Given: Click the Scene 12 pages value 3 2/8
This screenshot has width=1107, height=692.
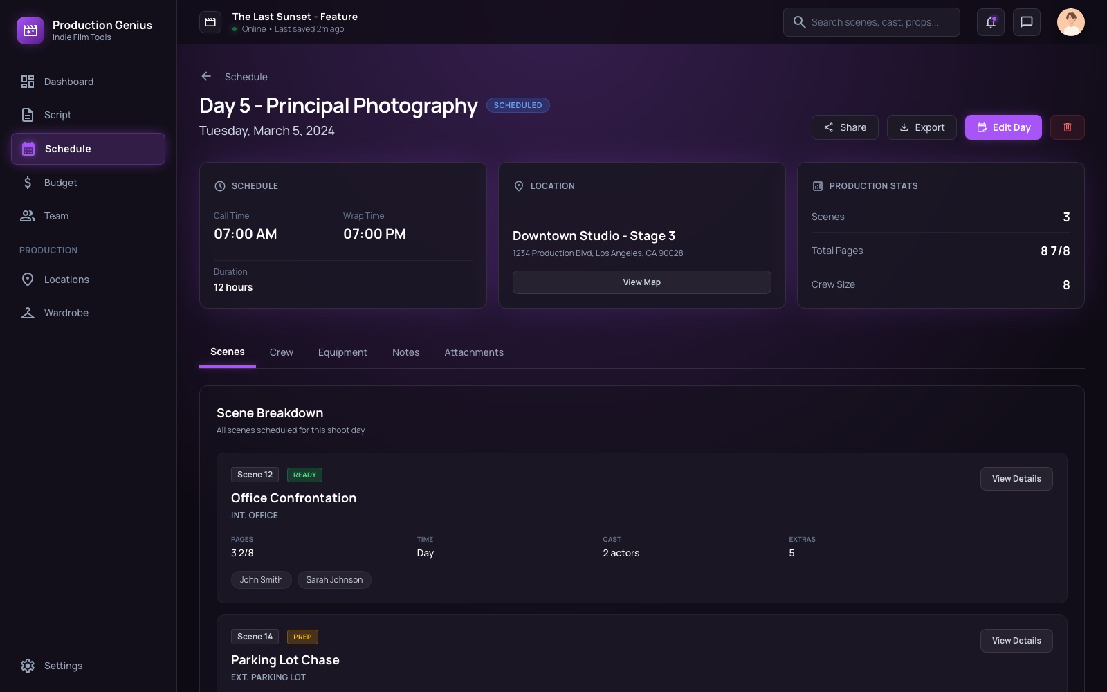Looking at the screenshot, I should click(242, 553).
